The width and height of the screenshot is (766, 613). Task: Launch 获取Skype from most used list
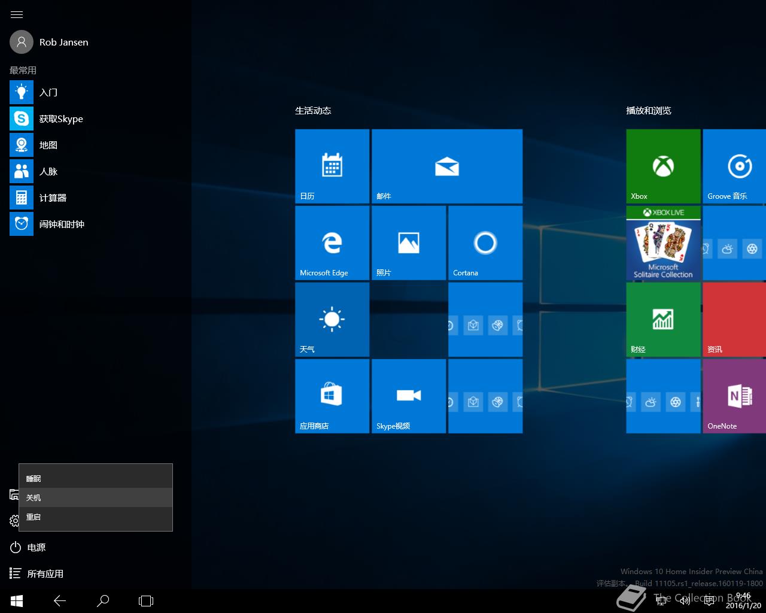click(96, 119)
